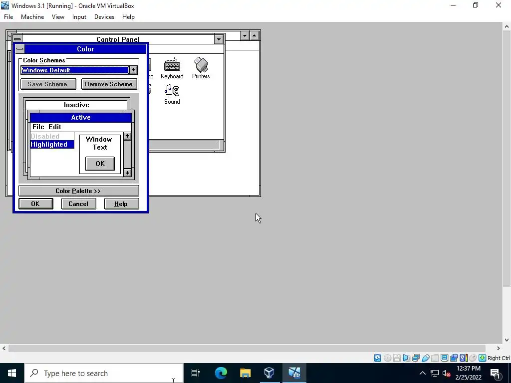Click the floppy disk status icon
The image size is (511, 383).
click(397, 358)
